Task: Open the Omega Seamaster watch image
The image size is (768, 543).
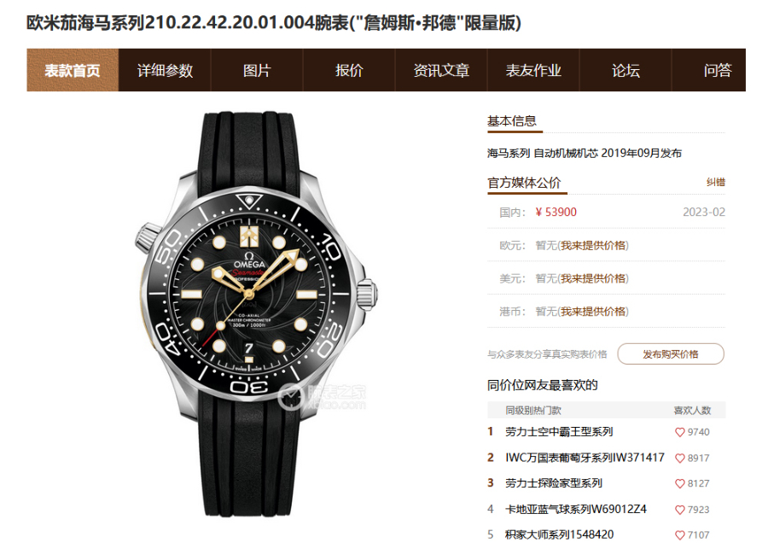Action: point(255,313)
